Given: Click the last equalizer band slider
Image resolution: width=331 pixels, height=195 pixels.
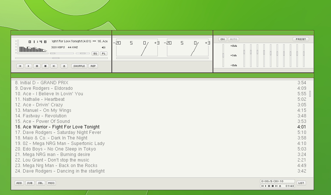Looking at the screenshot, I should tap(304, 56).
